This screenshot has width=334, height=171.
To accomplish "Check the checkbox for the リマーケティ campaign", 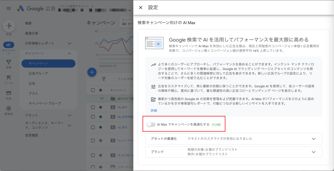I will tap(93, 167).
